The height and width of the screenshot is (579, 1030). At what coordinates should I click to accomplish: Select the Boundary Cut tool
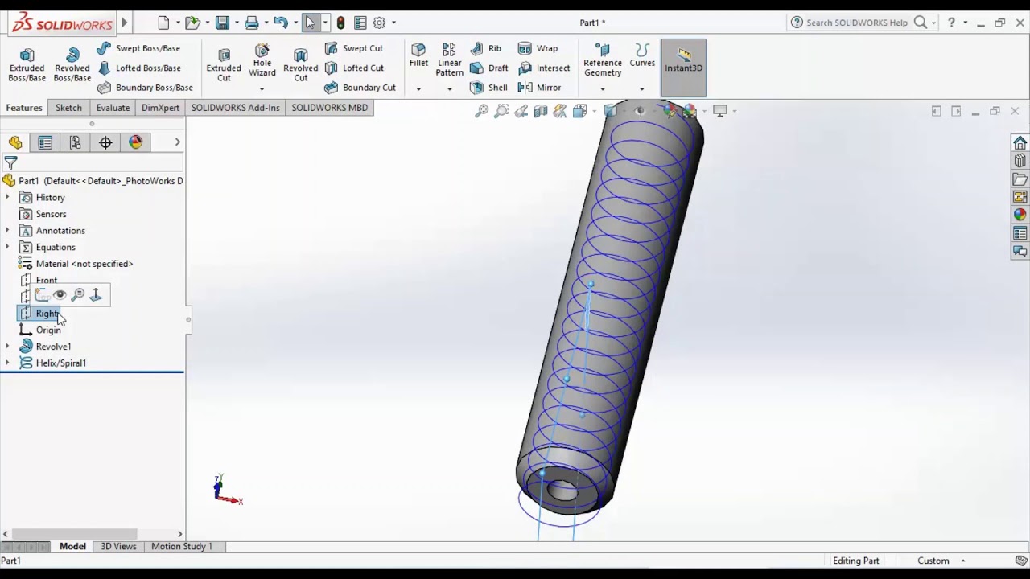pos(360,87)
